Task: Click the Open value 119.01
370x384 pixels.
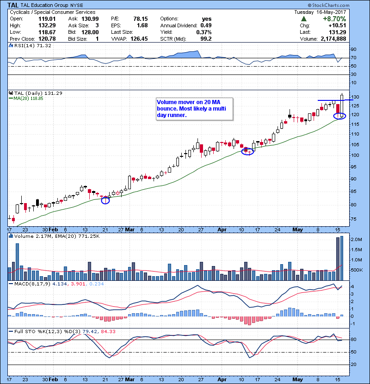Action: [x=47, y=19]
